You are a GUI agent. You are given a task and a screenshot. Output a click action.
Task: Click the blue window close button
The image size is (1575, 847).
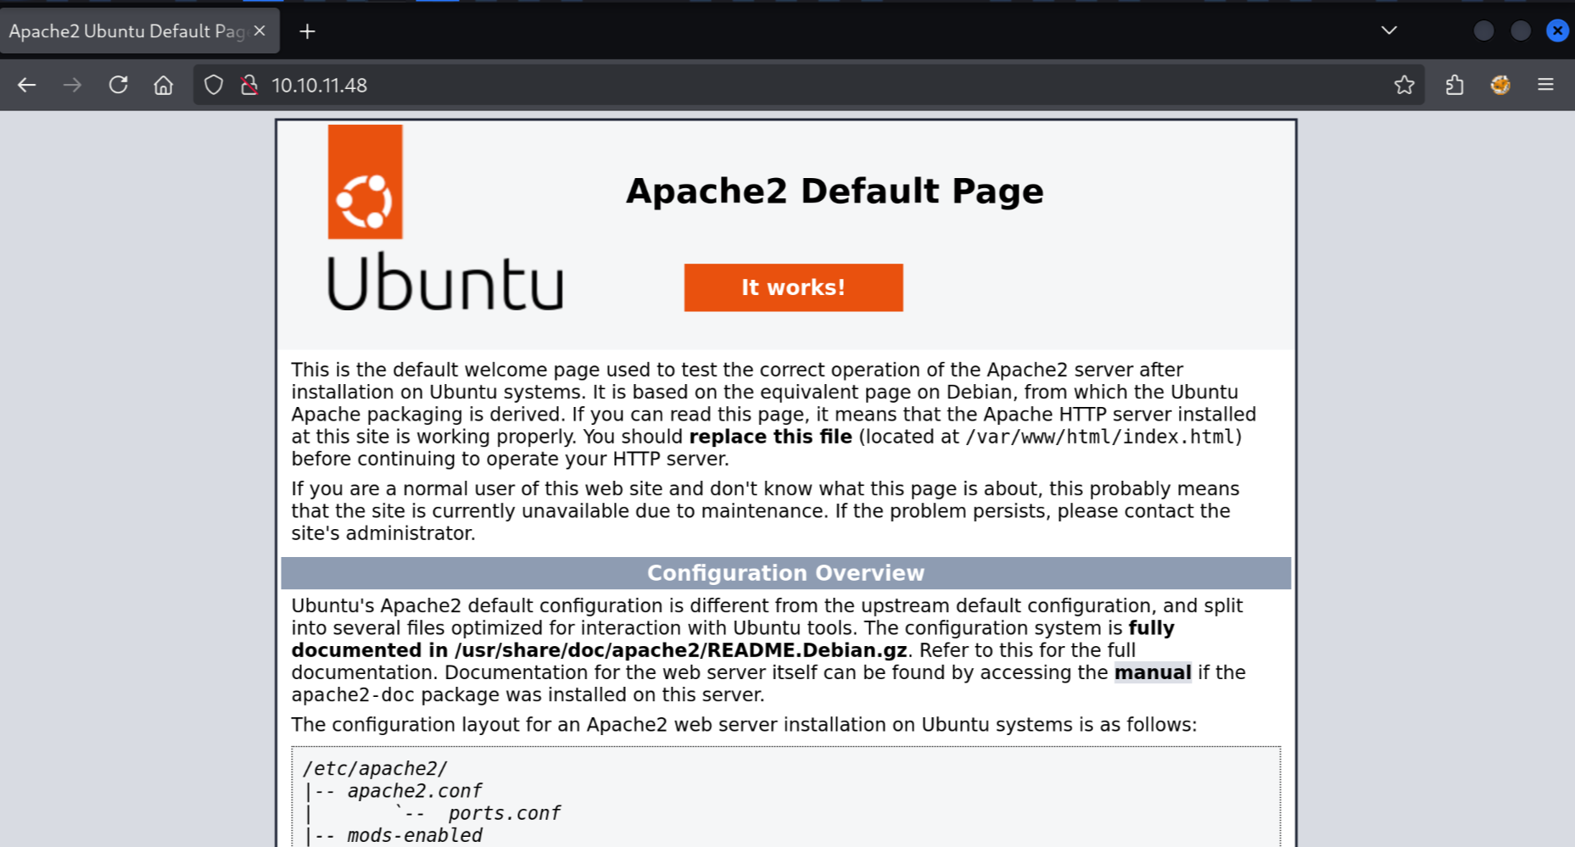pyautogui.click(x=1557, y=31)
